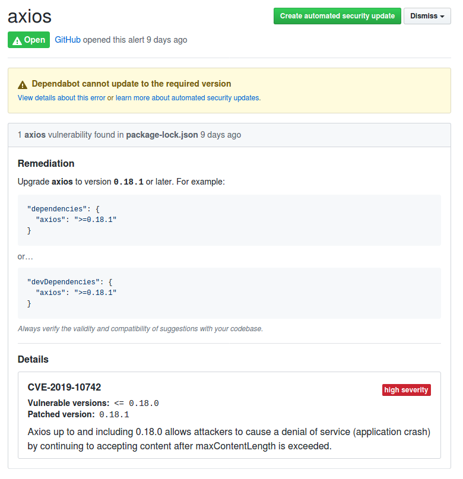
Task: Click the devDependencies code snippet block
Action: [x=229, y=293]
